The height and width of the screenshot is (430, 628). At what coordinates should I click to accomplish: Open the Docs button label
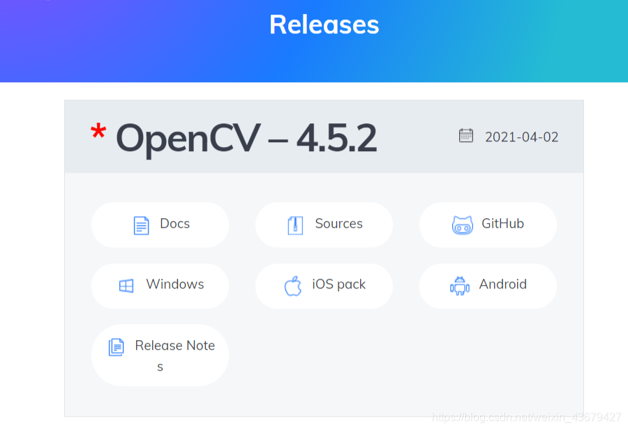pyautogui.click(x=174, y=223)
